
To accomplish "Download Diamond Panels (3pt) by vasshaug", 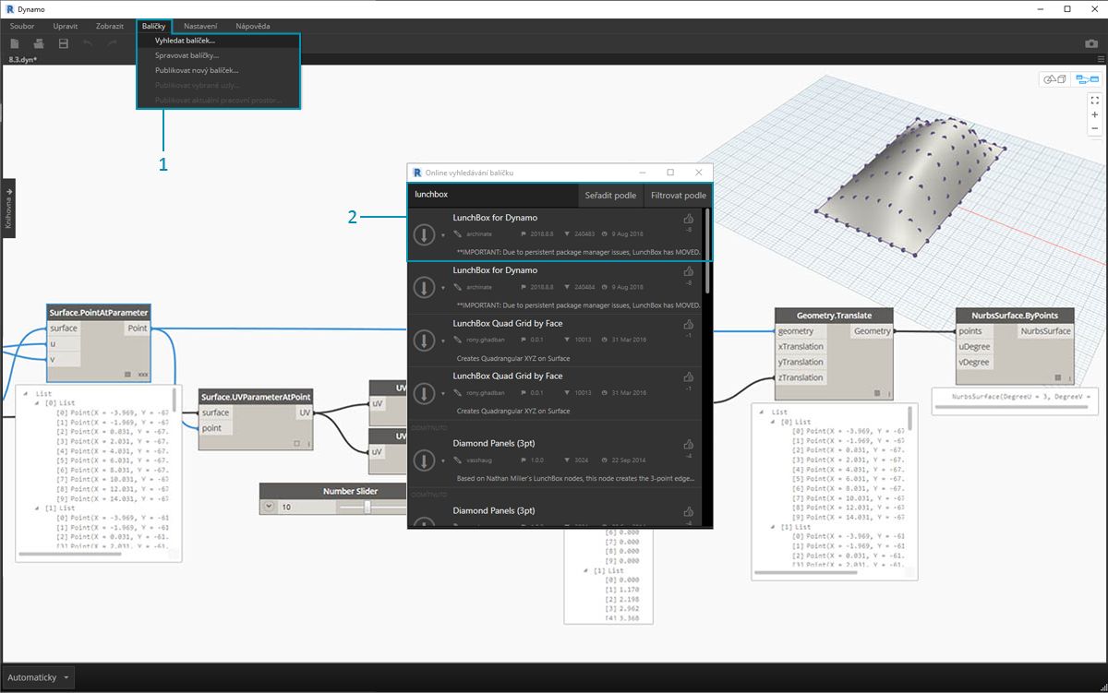I will pyautogui.click(x=423, y=460).
